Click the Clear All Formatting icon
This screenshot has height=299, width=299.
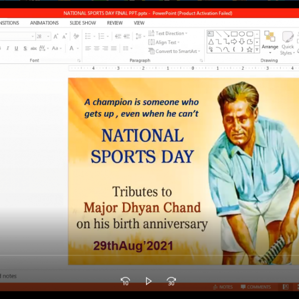[x=76, y=36]
